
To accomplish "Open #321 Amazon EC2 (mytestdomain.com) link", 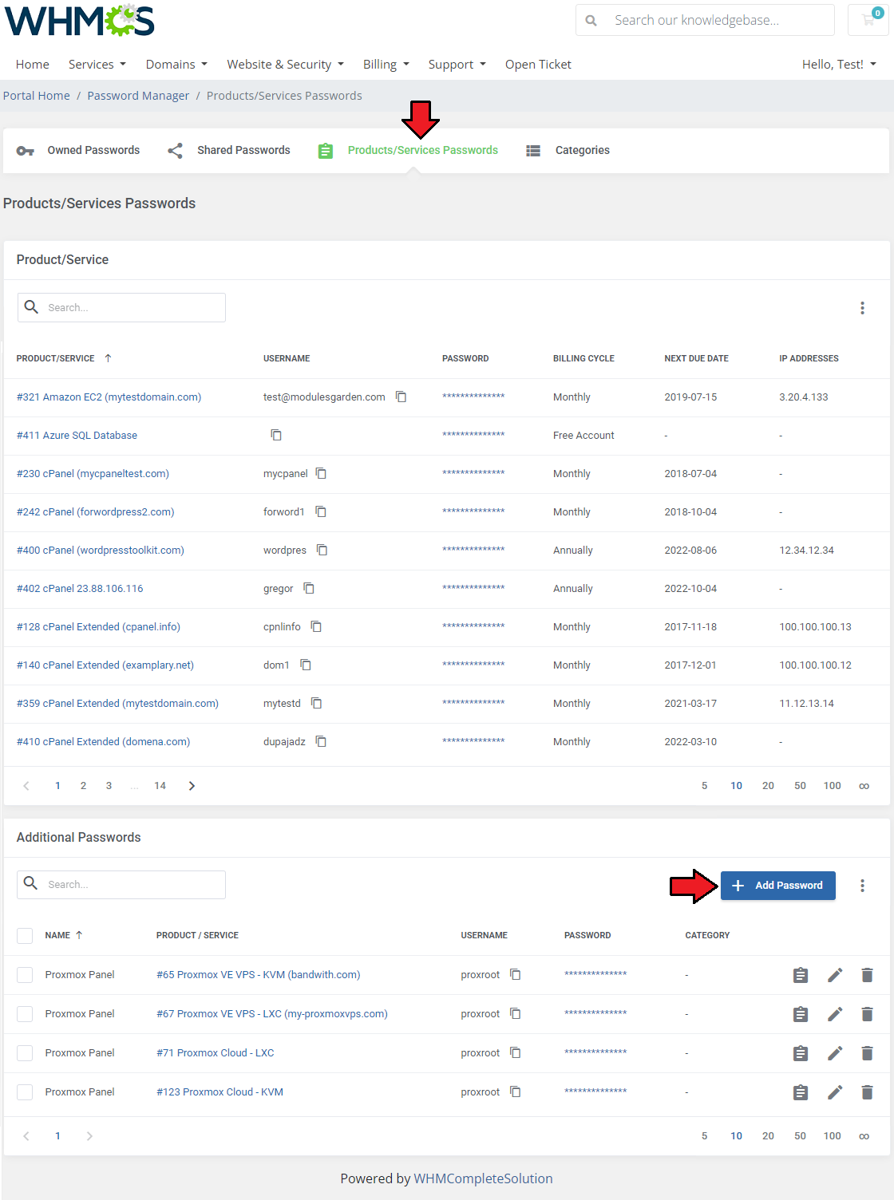I will 109,397.
